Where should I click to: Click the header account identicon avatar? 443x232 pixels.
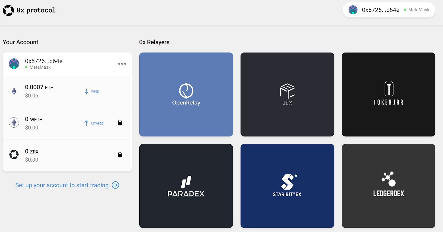click(x=353, y=10)
